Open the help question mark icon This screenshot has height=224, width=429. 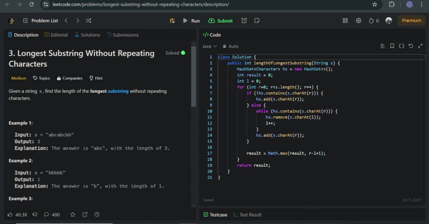tap(97, 214)
